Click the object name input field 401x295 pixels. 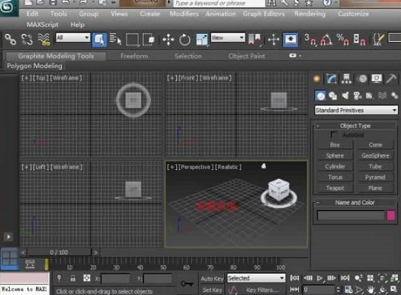click(x=351, y=216)
